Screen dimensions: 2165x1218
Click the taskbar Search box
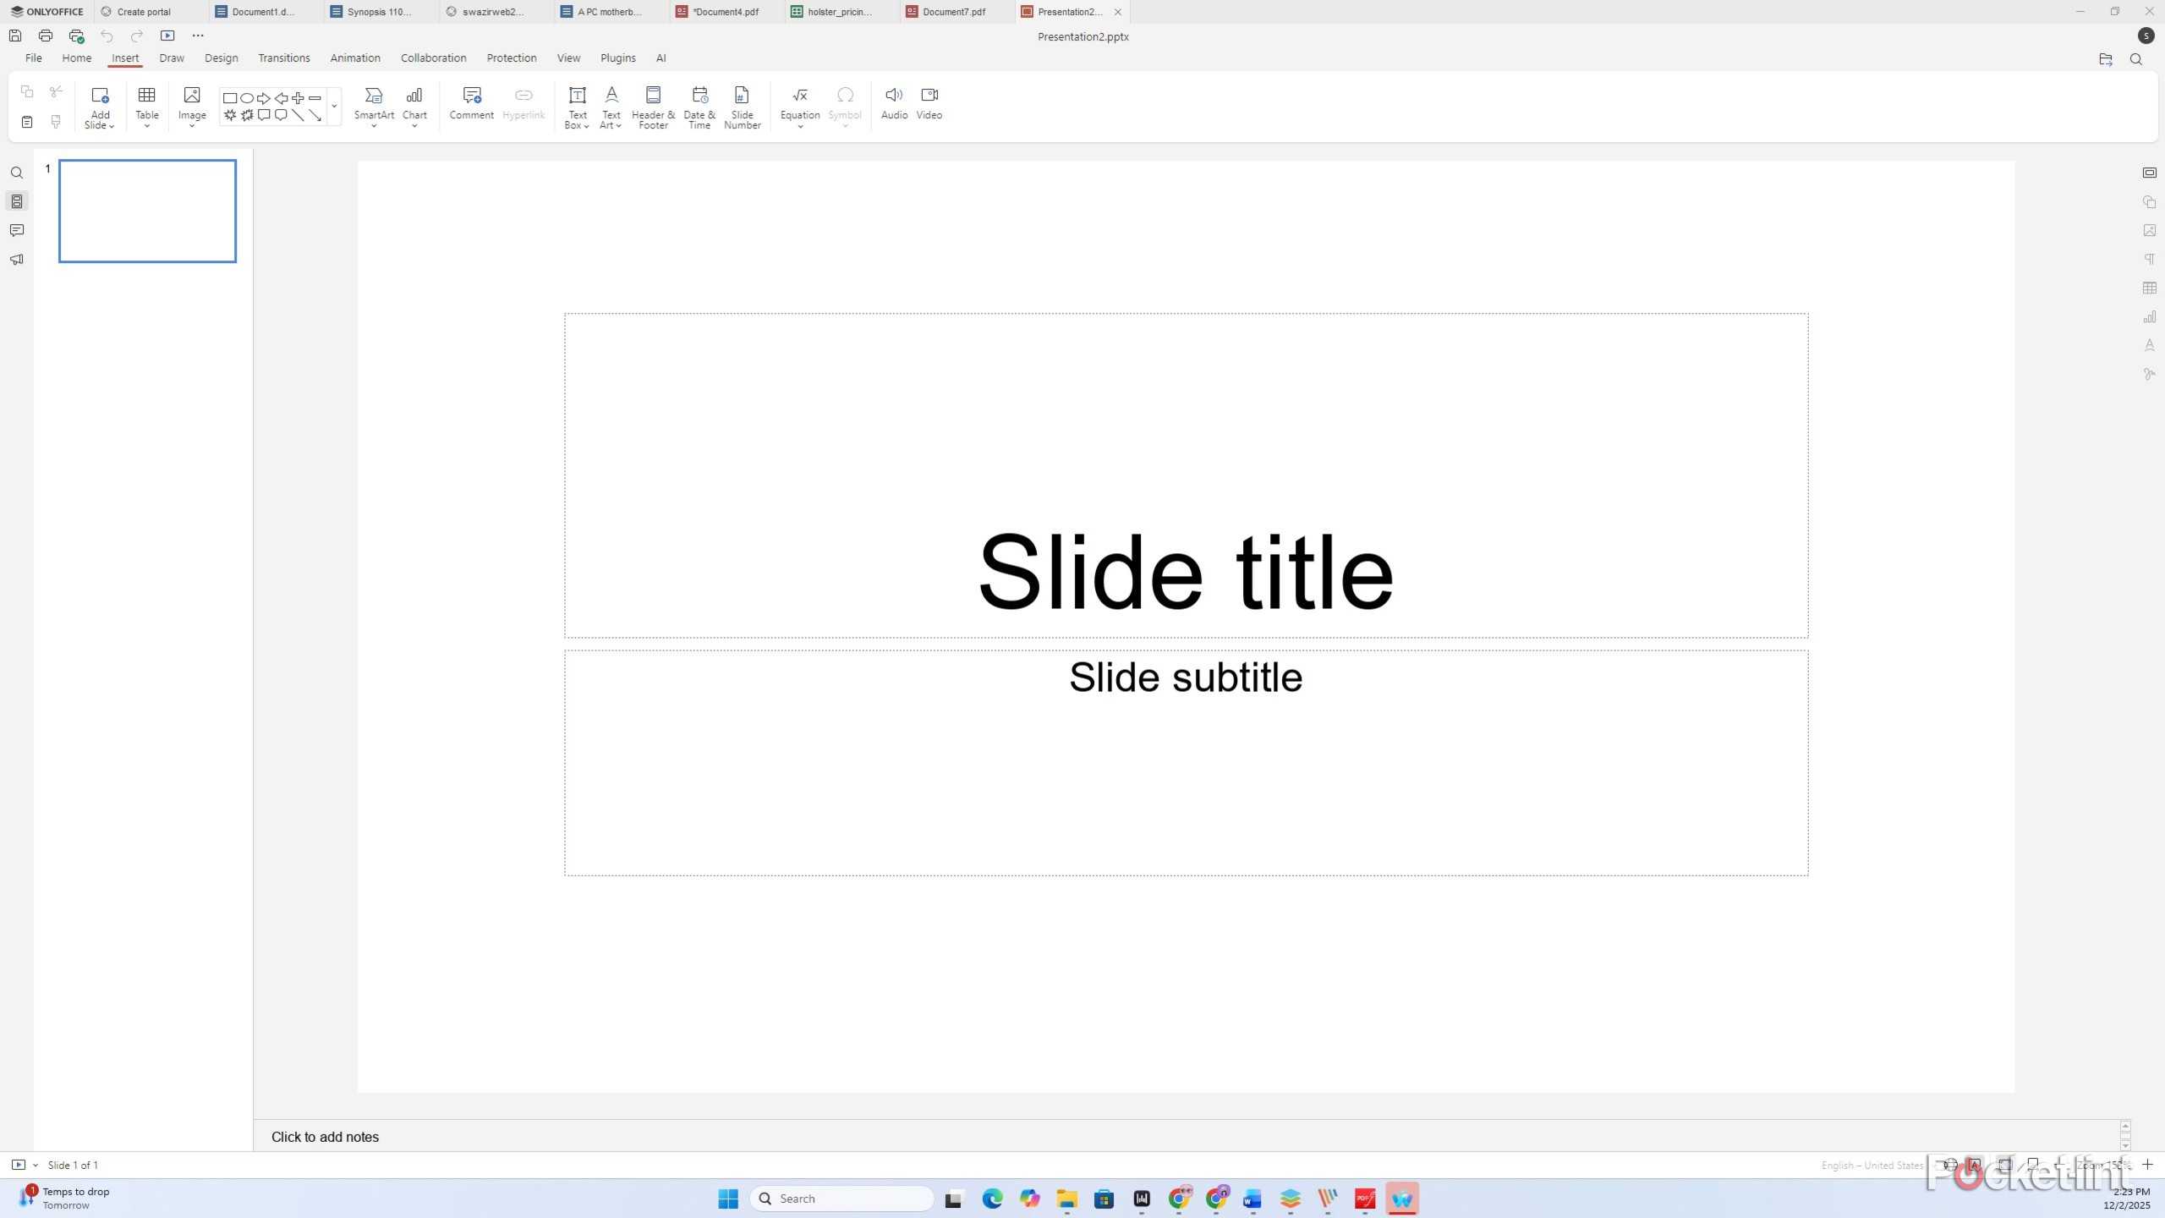point(841,1199)
